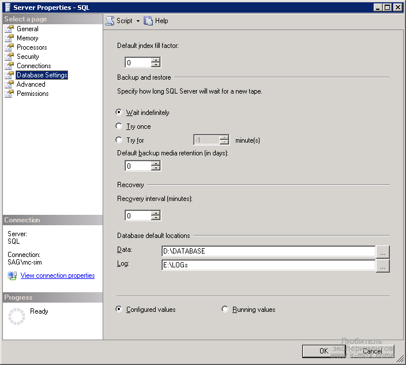The width and height of the screenshot is (406, 365).
Task: Click the default index fill factor field
Action: 138,62
